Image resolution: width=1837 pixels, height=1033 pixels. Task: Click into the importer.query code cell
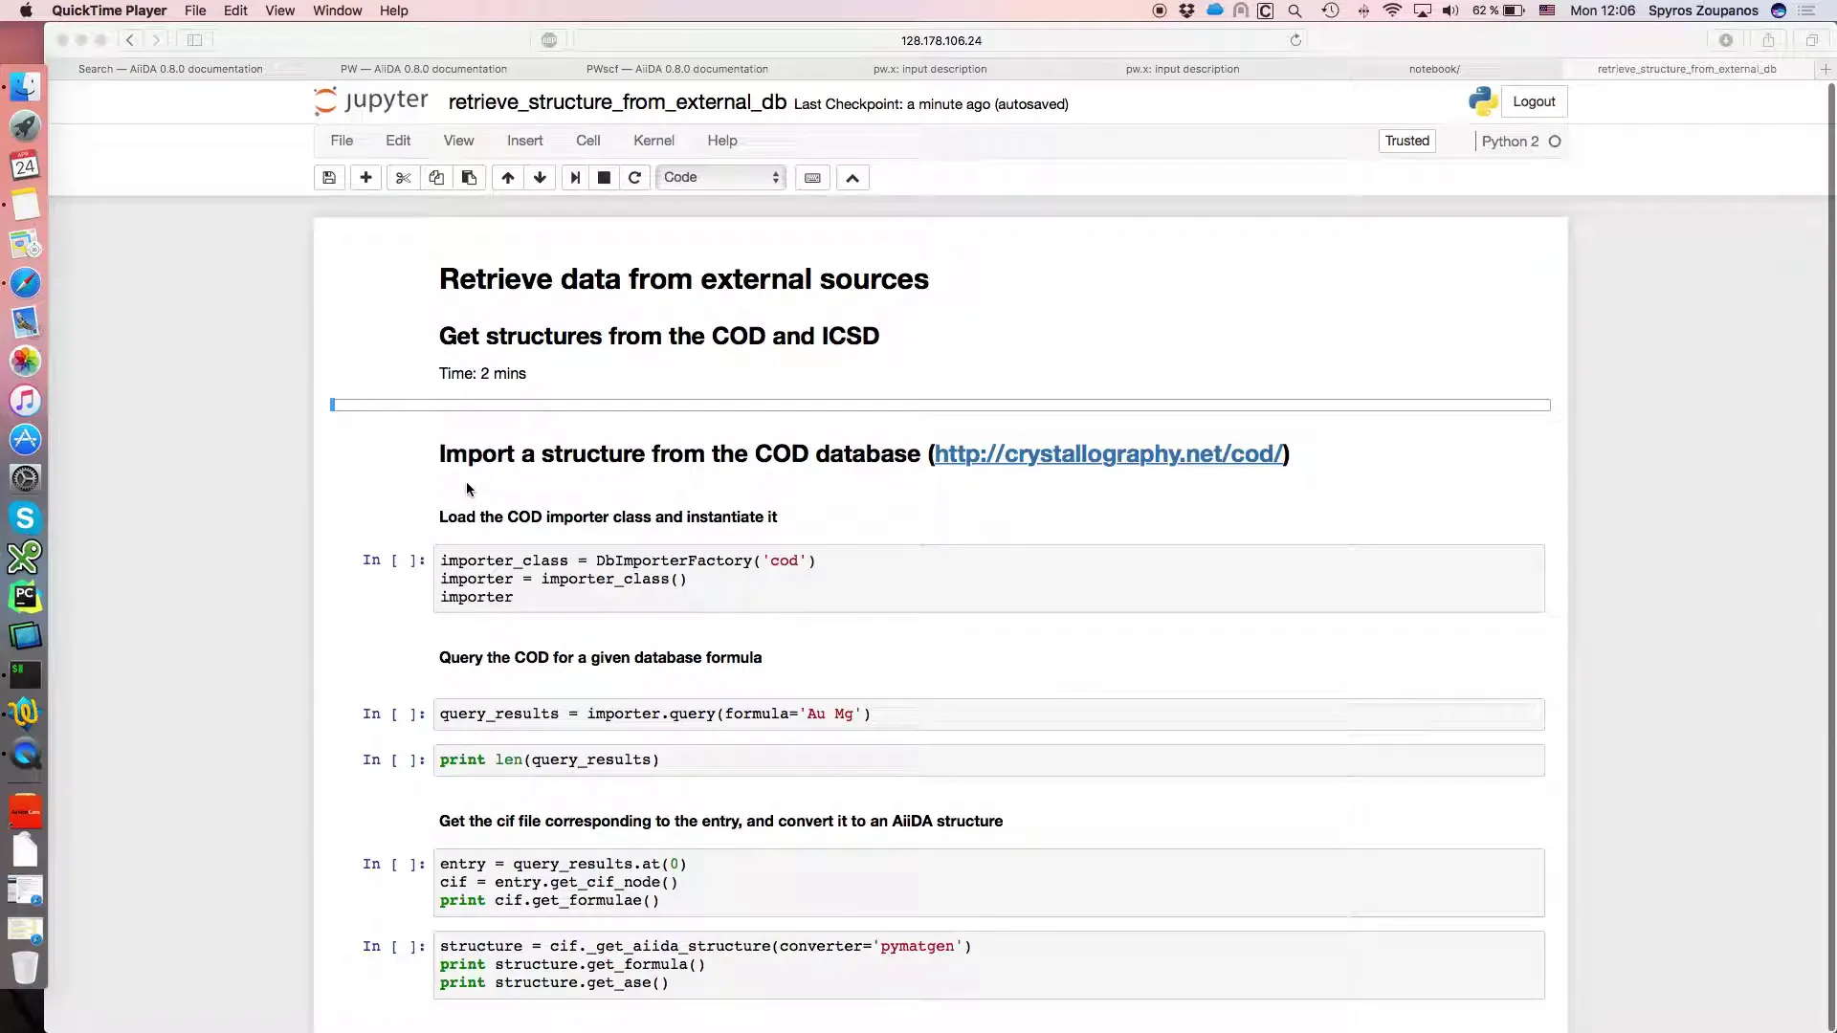coord(988,714)
